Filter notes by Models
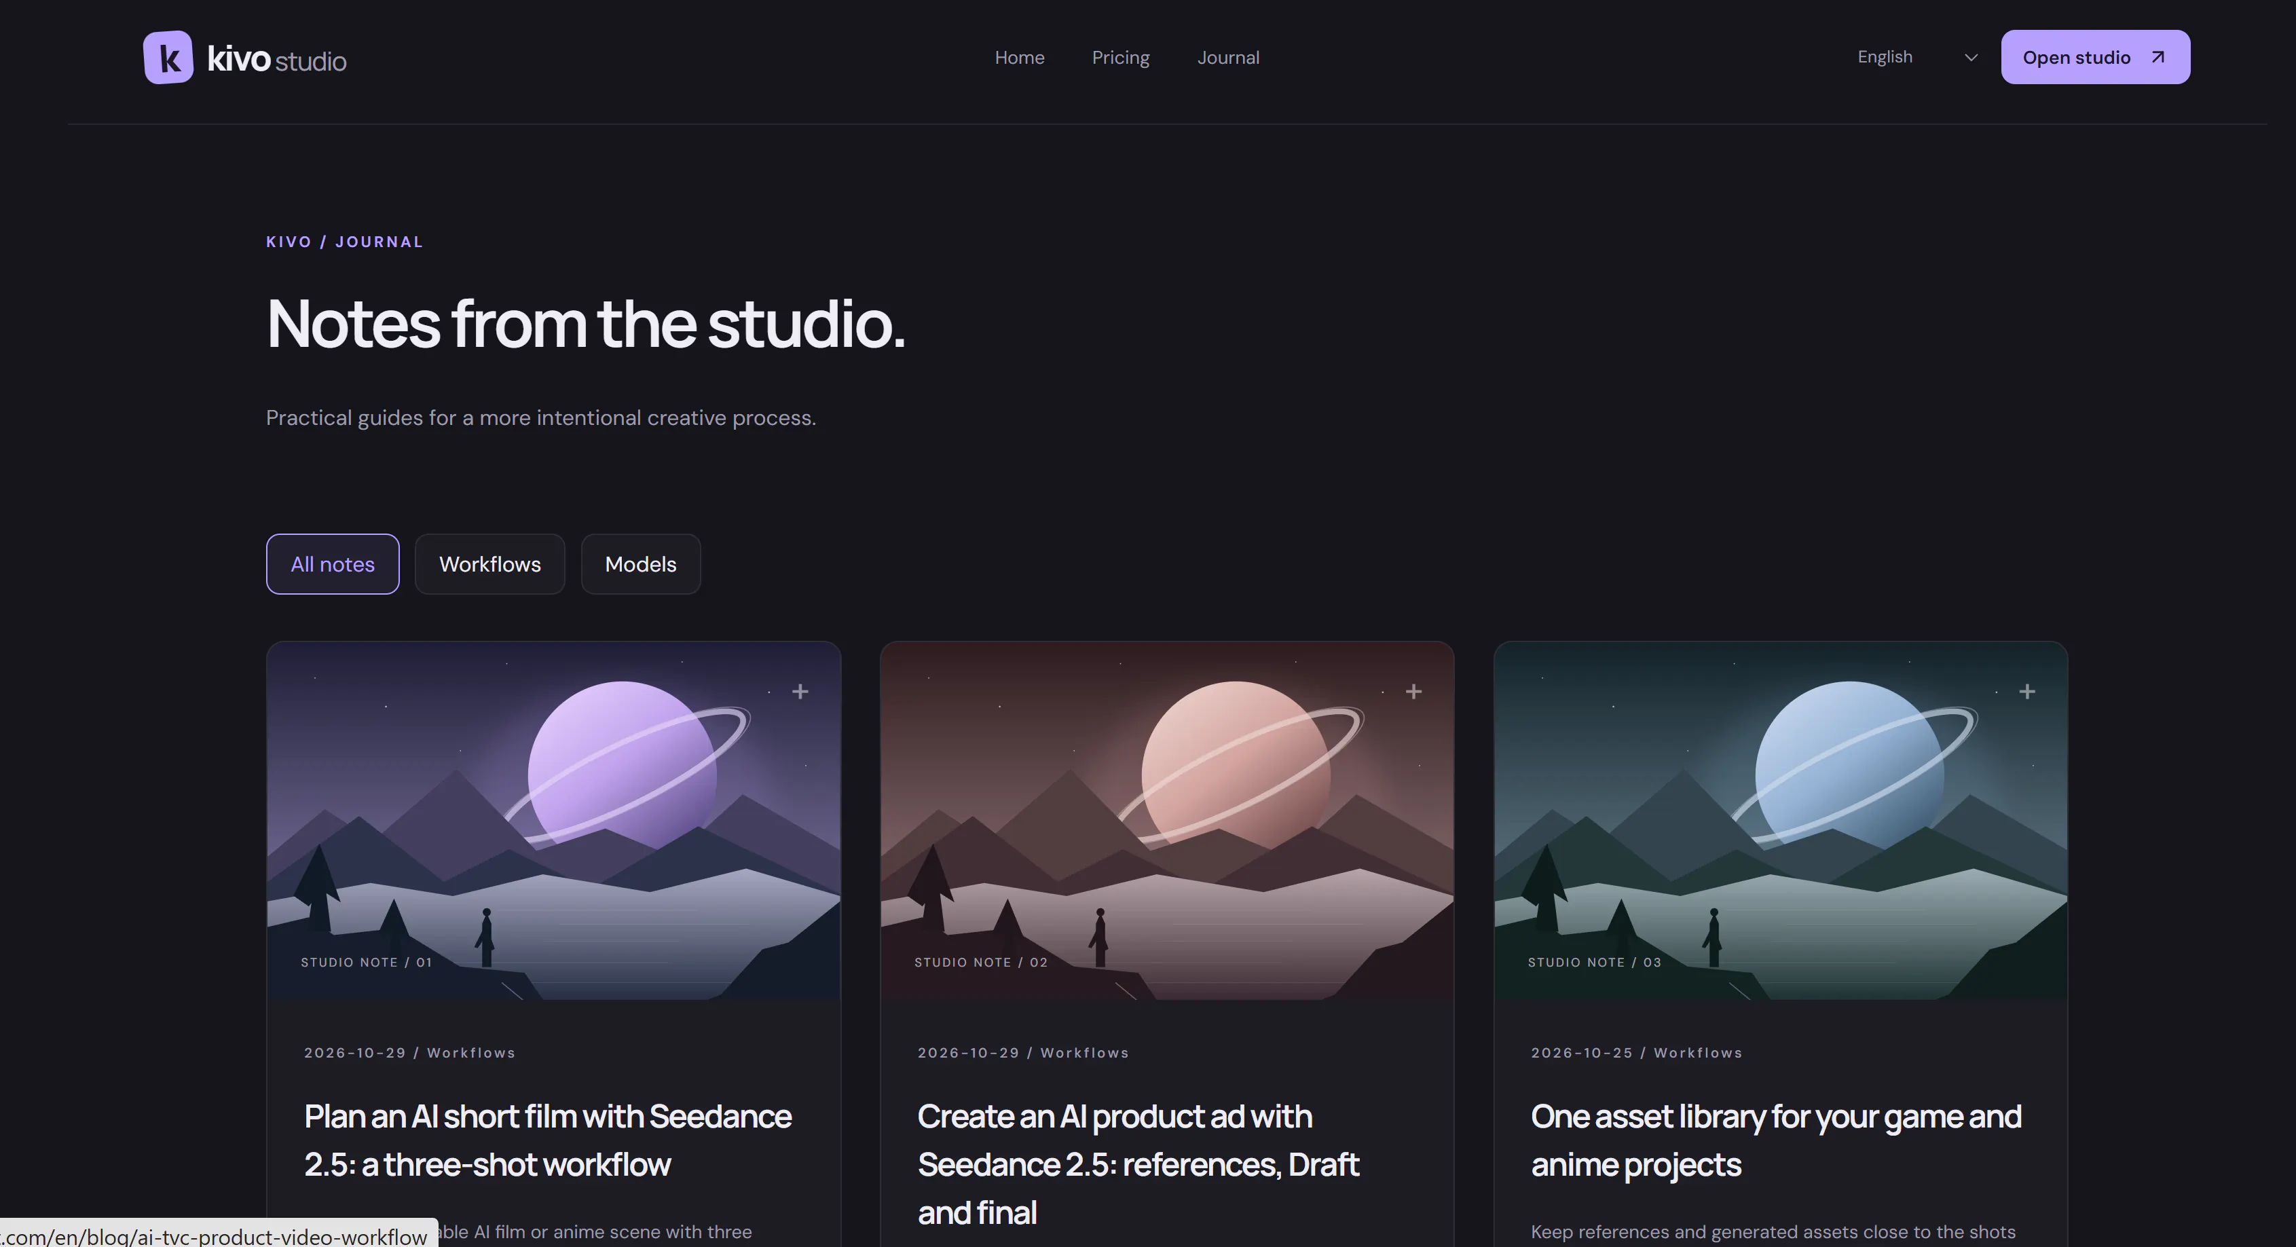The image size is (2296, 1247). coord(640,564)
